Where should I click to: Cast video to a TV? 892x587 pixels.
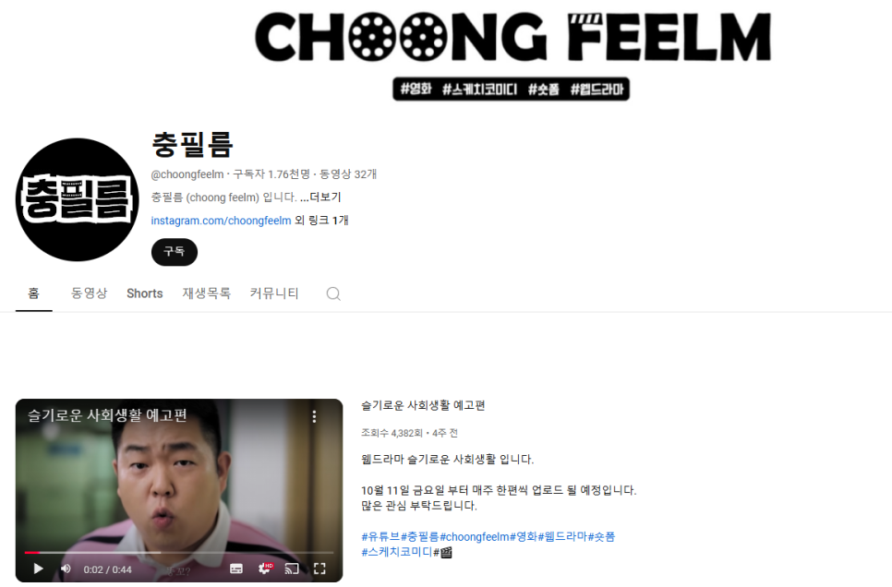point(292,569)
